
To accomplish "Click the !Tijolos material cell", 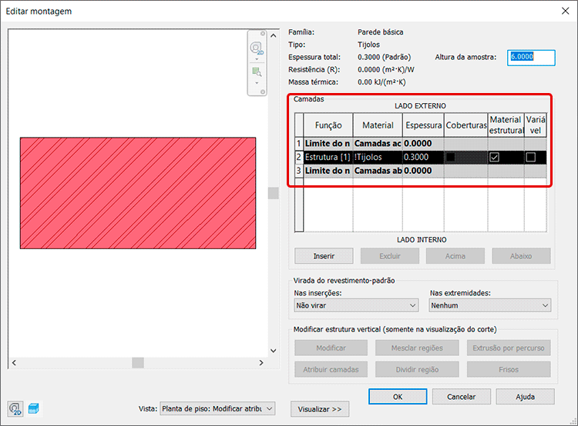I will 378,158.
